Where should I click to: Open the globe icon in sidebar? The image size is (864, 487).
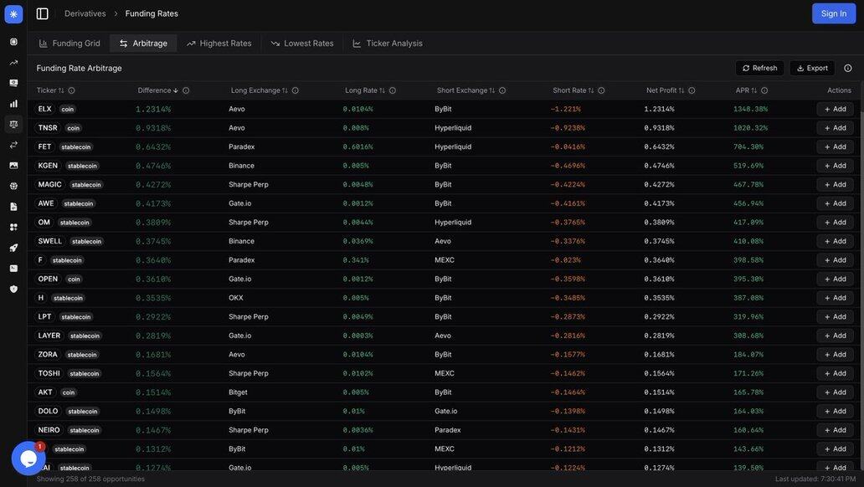[13, 186]
